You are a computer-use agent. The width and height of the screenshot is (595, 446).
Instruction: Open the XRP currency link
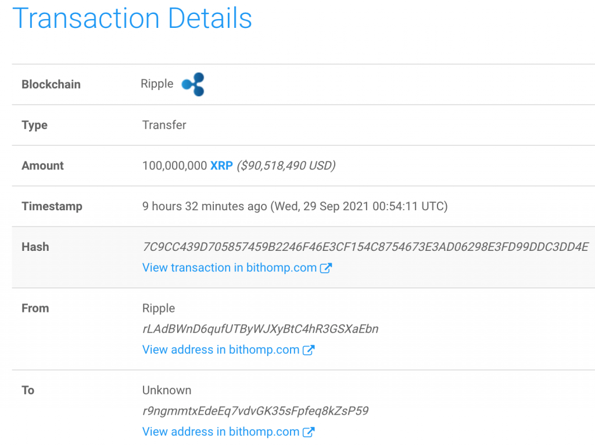click(x=221, y=166)
